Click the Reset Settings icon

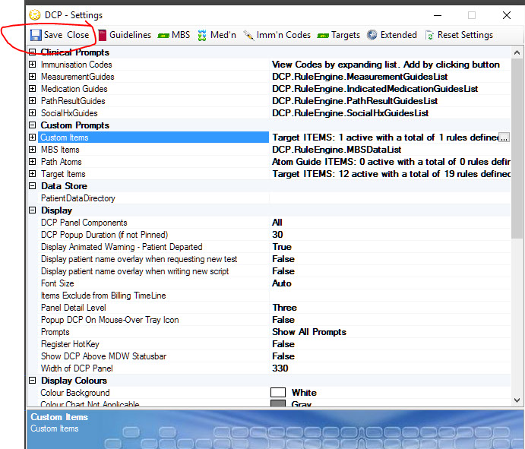pos(430,35)
